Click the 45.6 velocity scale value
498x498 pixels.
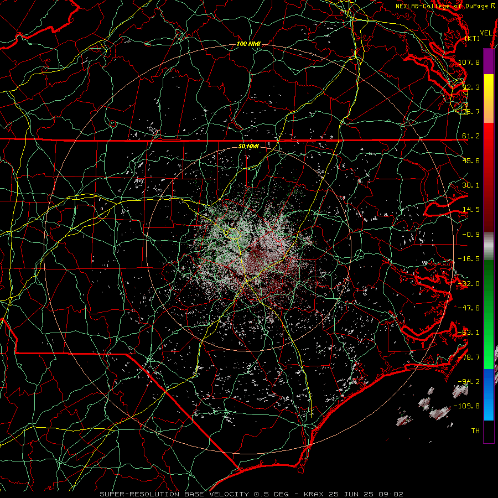(x=471, y=160)
